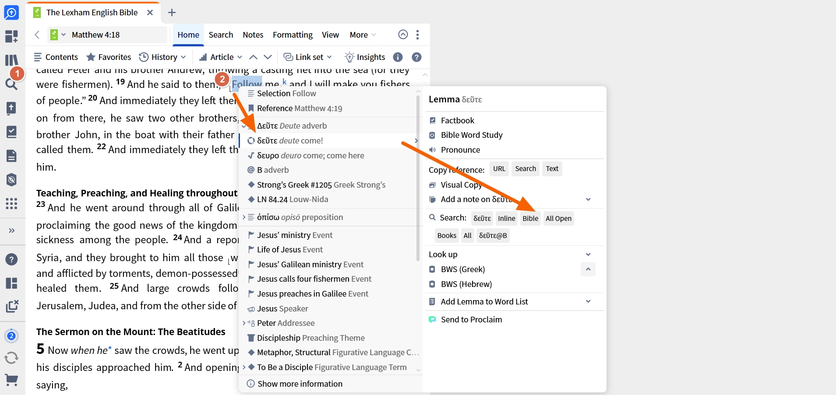
Task: Open Factbook for the lemma
Action: (452, 120)
